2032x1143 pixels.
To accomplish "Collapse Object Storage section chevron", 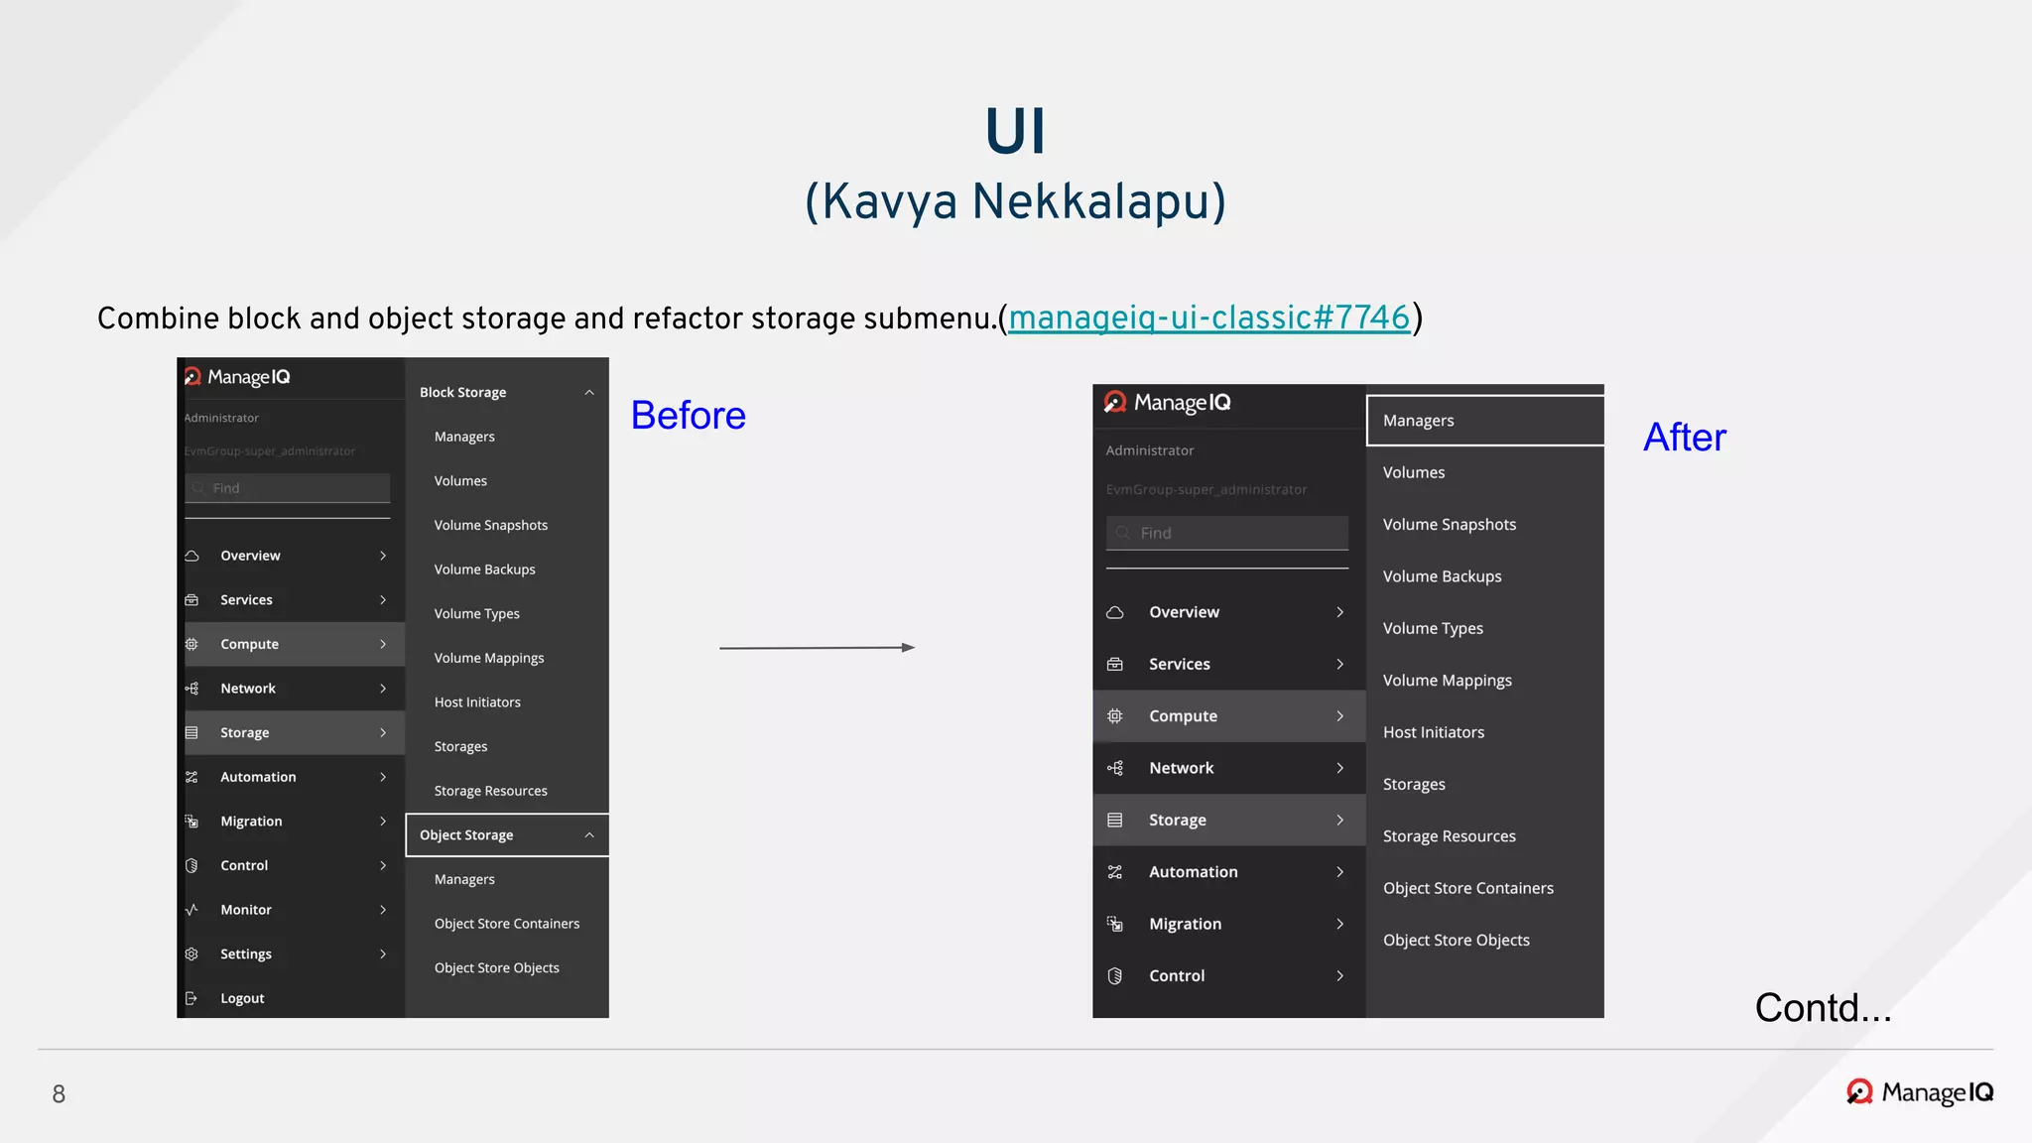I will click(x=589, y=835).
